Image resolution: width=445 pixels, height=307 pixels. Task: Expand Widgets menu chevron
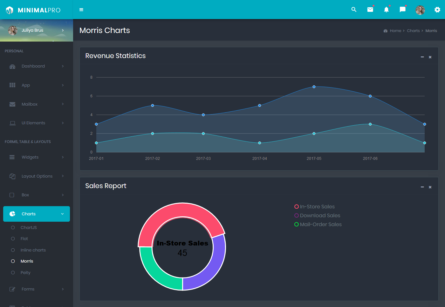point(63,157)
